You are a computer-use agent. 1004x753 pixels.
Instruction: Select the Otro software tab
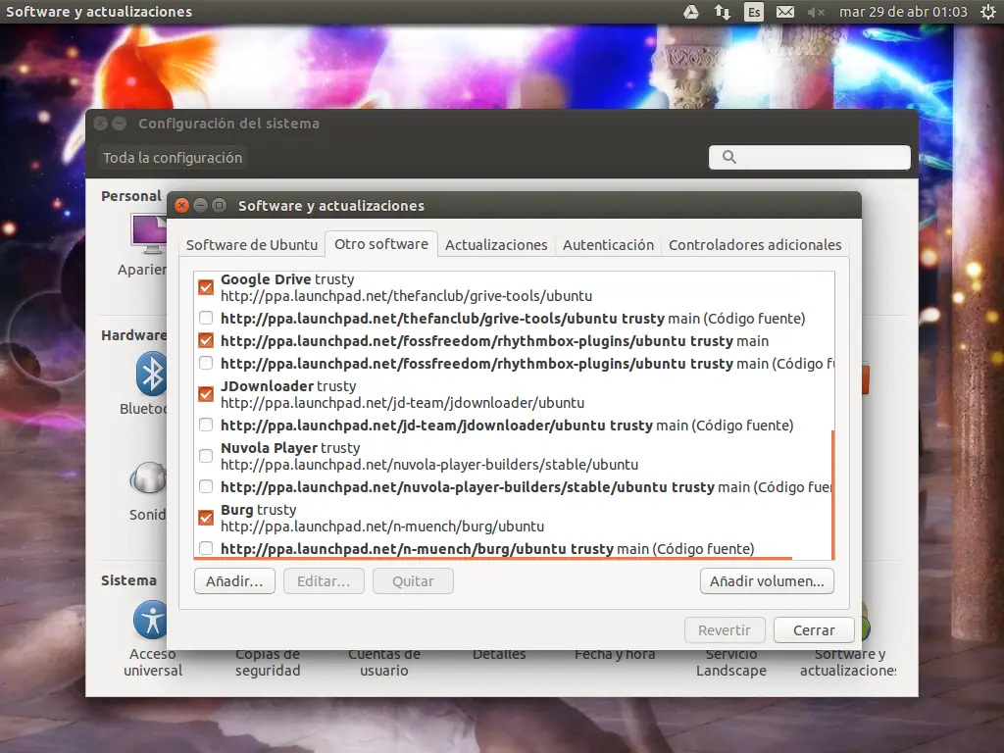381,244
